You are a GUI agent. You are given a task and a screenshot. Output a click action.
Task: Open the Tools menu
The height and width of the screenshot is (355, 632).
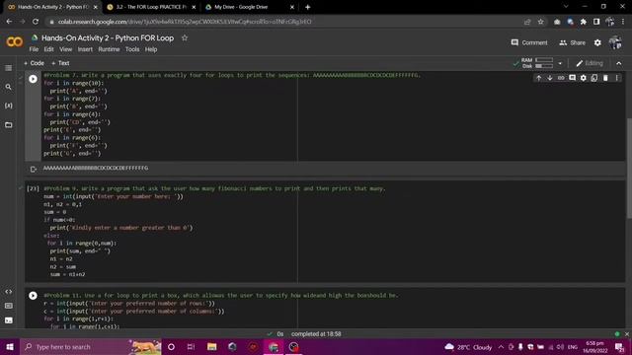[132, 49]
